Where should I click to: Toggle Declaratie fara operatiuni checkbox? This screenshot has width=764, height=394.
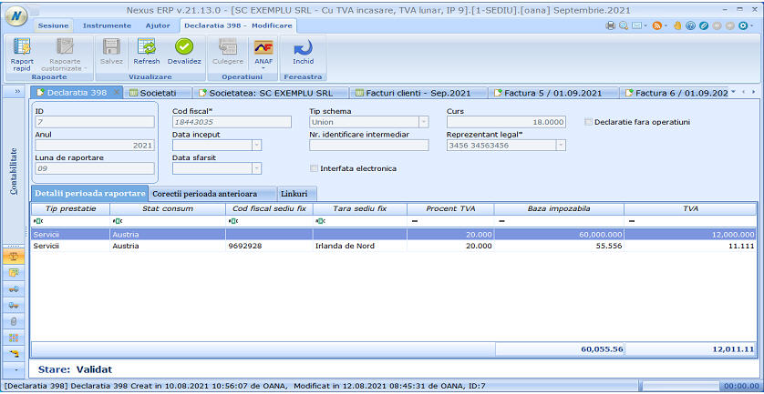click(x=588, y=122)
